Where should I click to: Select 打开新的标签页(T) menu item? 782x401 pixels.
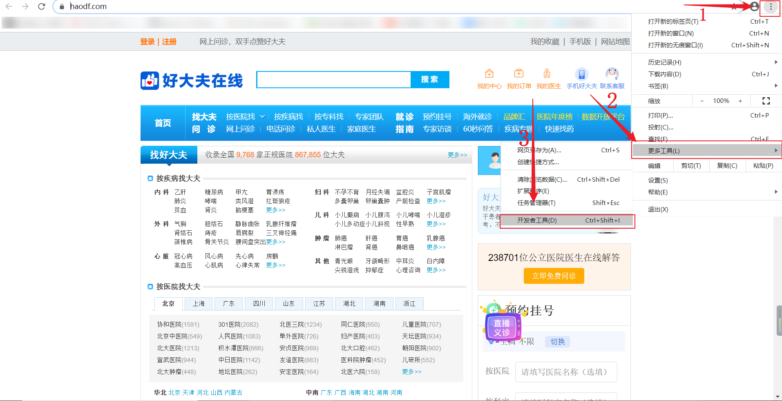click(x=707, y=22)
